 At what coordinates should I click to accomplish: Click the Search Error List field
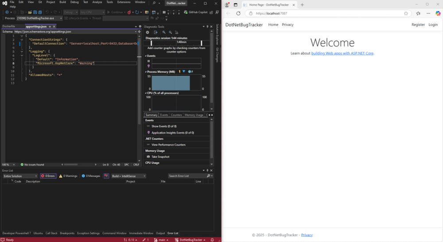(187, 176)
